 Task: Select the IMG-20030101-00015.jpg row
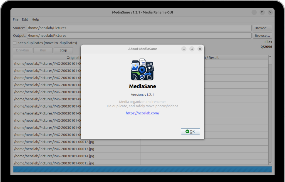(141, 163)
